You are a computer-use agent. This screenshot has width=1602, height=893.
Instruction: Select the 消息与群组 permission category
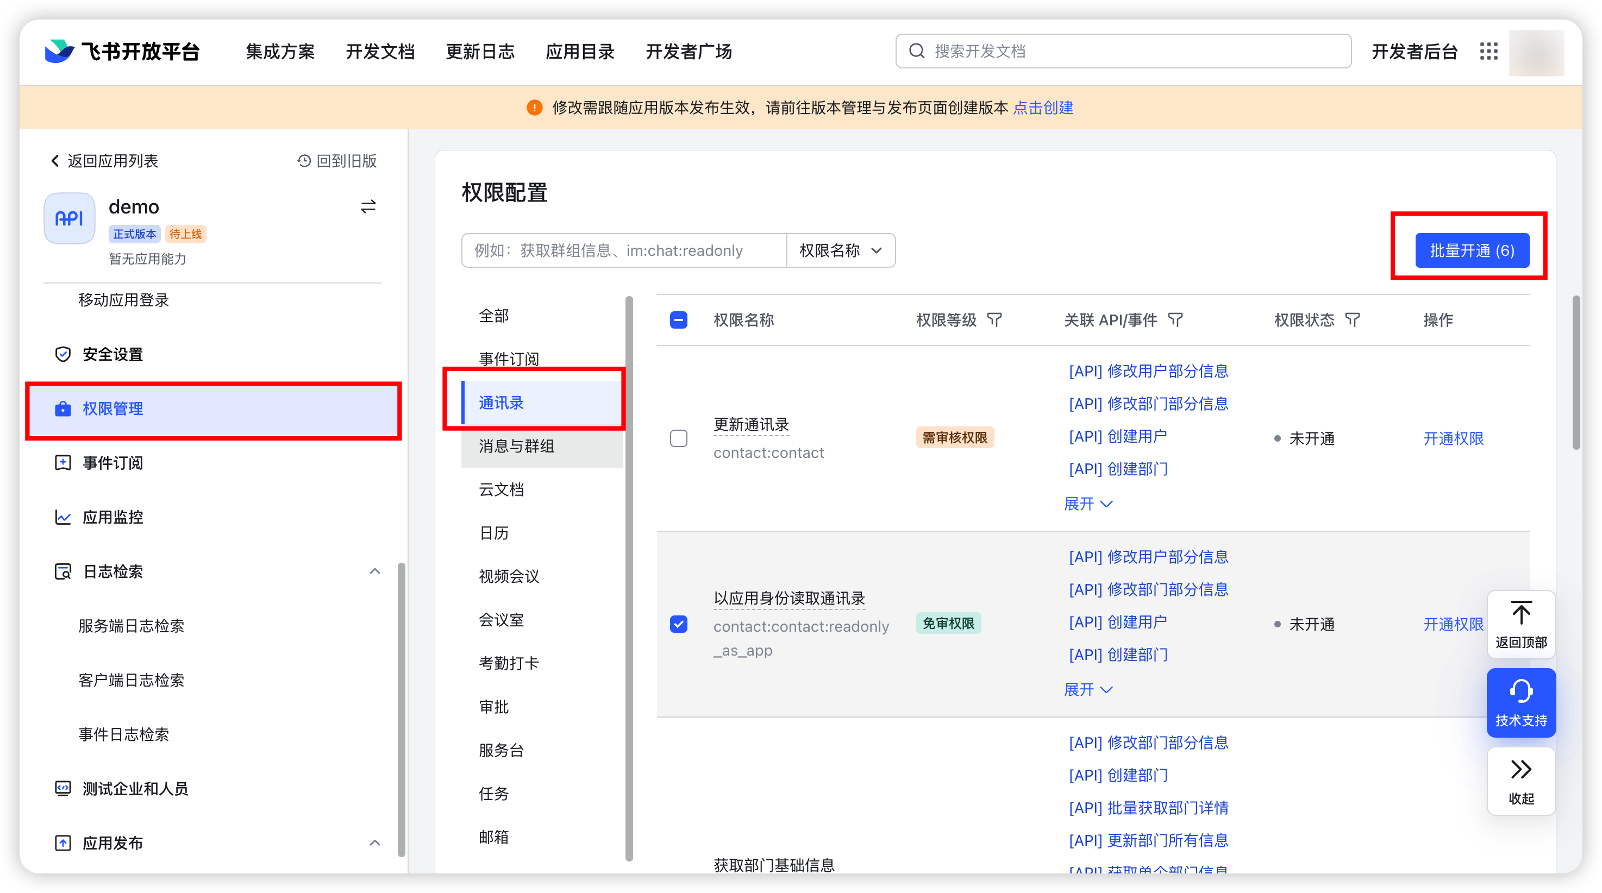542,445
